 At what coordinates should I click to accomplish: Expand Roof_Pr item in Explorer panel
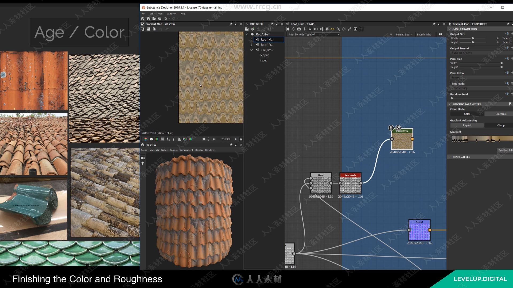point(252,44)
